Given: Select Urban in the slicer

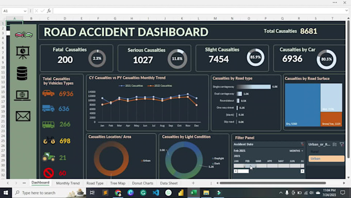Looking at the screenshot, I should pyautogui.click(x=326, y=159).
